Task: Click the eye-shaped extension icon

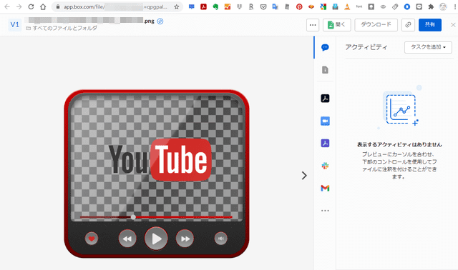Action: pos(383,6)
